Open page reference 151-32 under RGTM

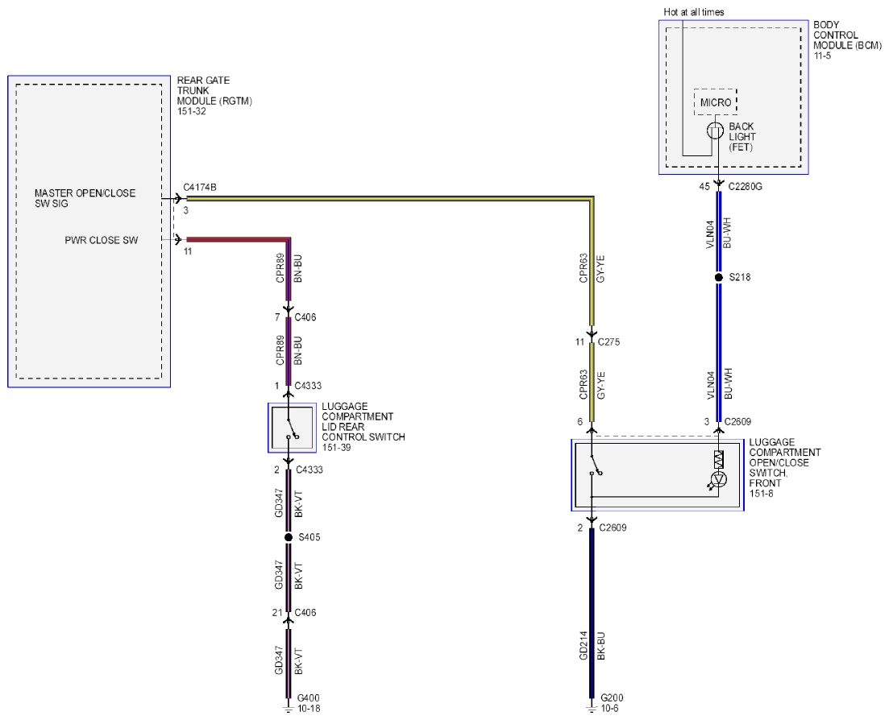coord(191,112)
